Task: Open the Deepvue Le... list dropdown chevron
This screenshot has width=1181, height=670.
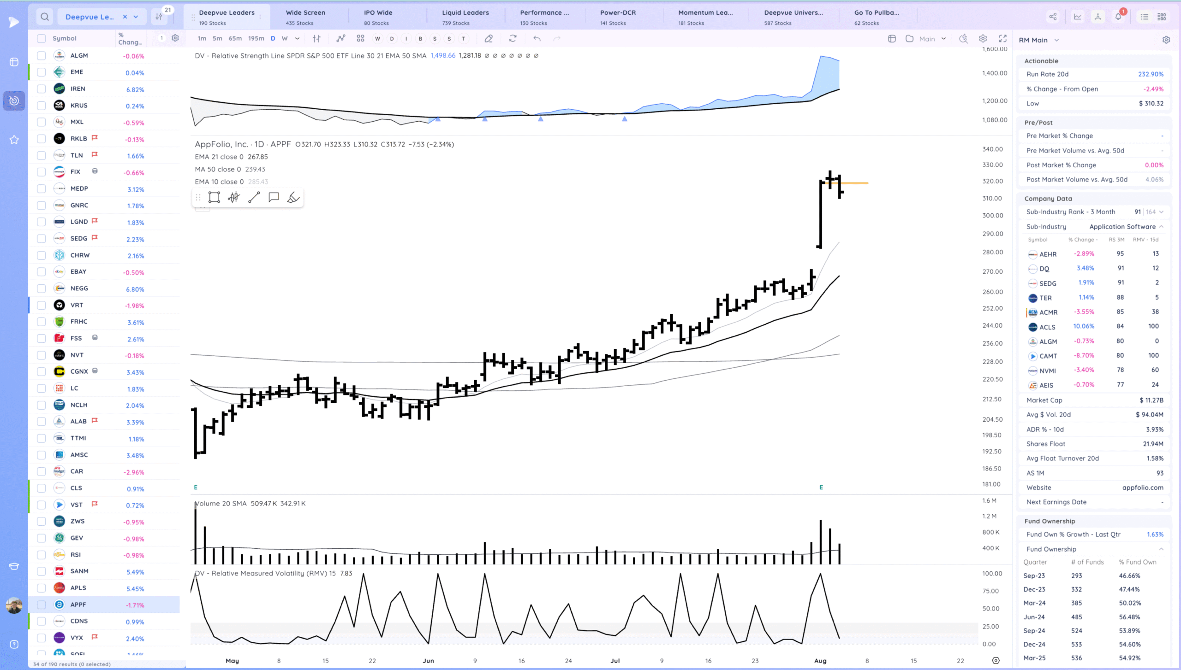Action: point(136,17)
